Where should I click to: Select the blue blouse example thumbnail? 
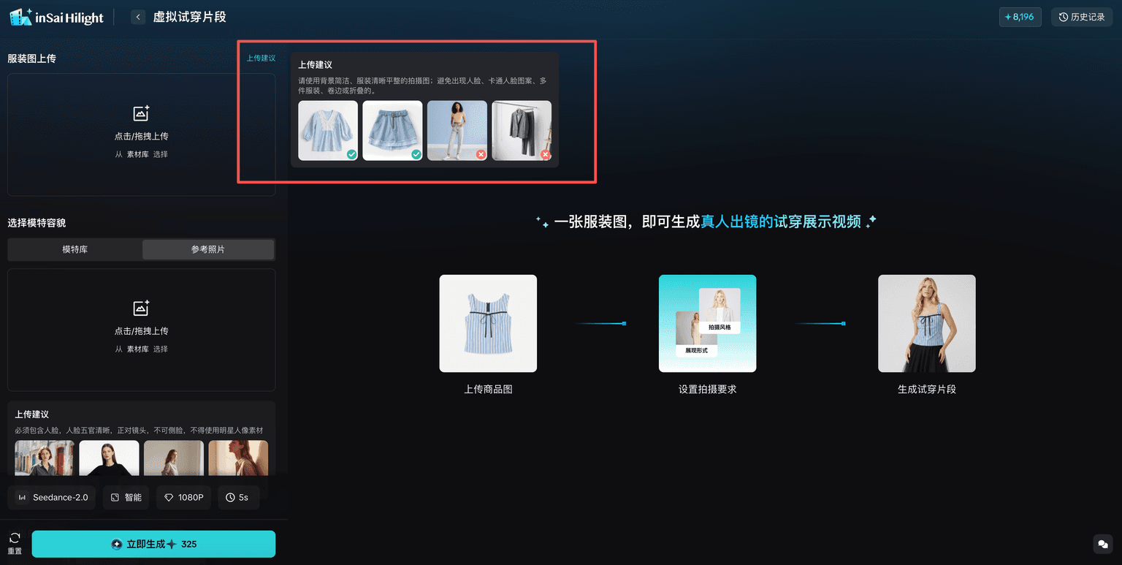pos(328,130)
